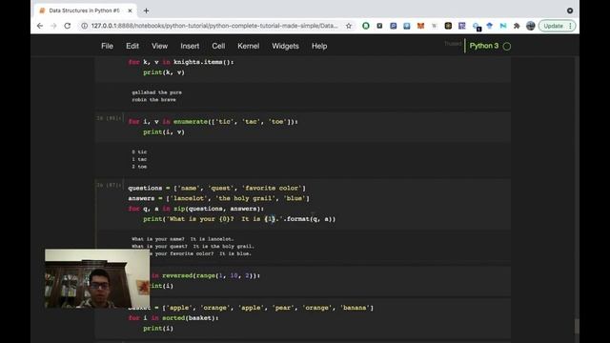The image size is (610, 343).
Task: Click the 'What is your quest?' output line
Action: pos(193,246)
